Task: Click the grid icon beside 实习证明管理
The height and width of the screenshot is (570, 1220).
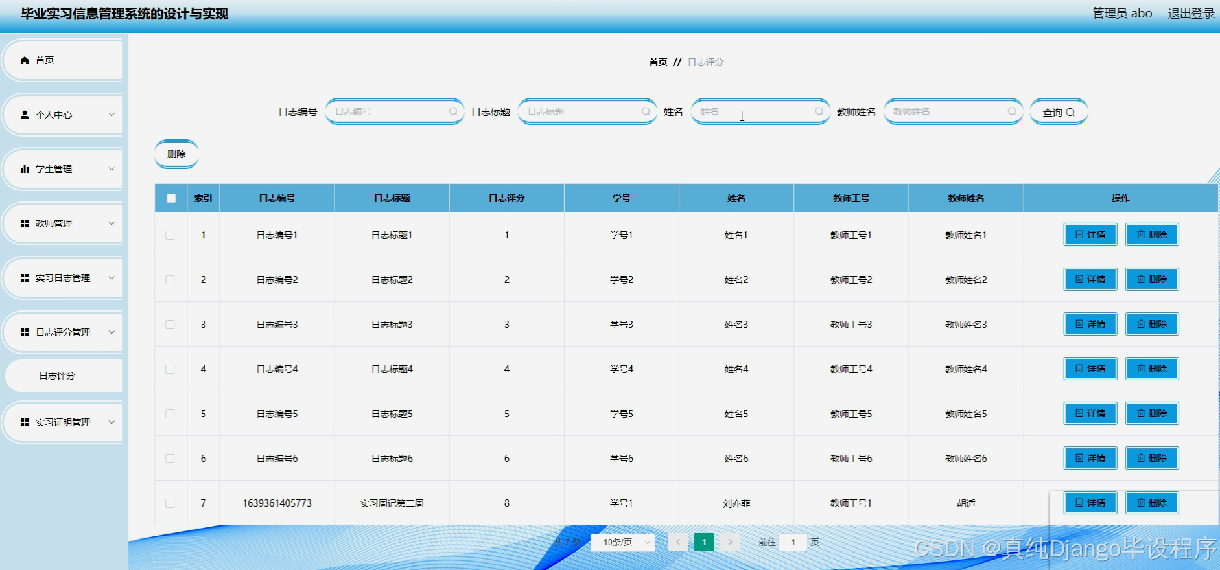Action: point(25,422)
